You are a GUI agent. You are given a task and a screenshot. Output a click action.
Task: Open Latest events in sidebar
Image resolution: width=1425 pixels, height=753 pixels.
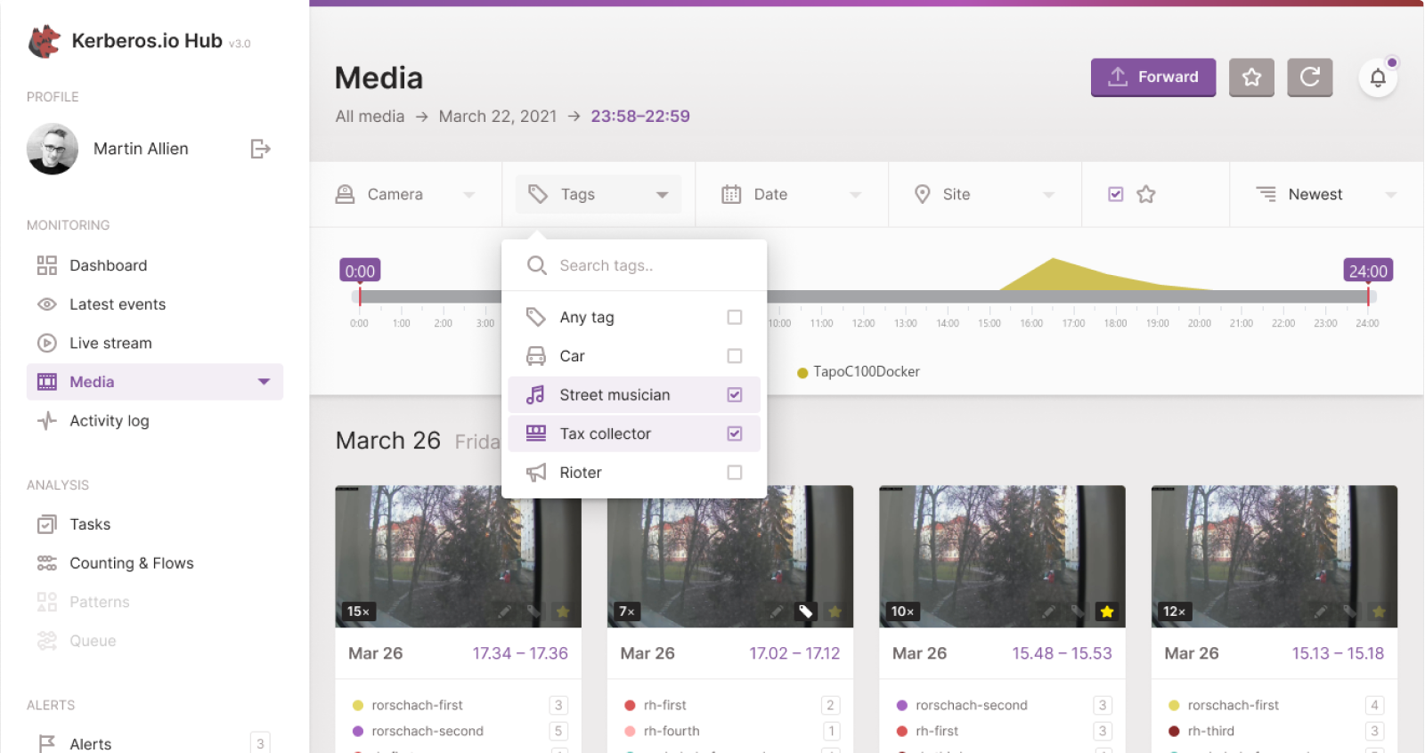(118, 304)
